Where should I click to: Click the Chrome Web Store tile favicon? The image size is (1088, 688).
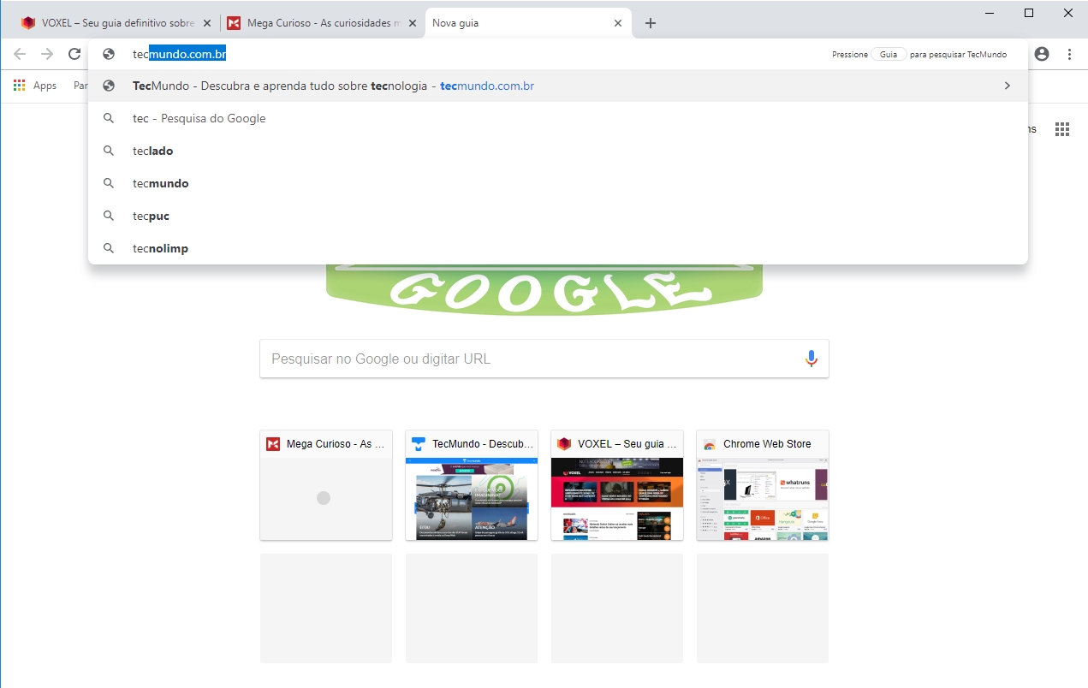click(x=710, y=444)
